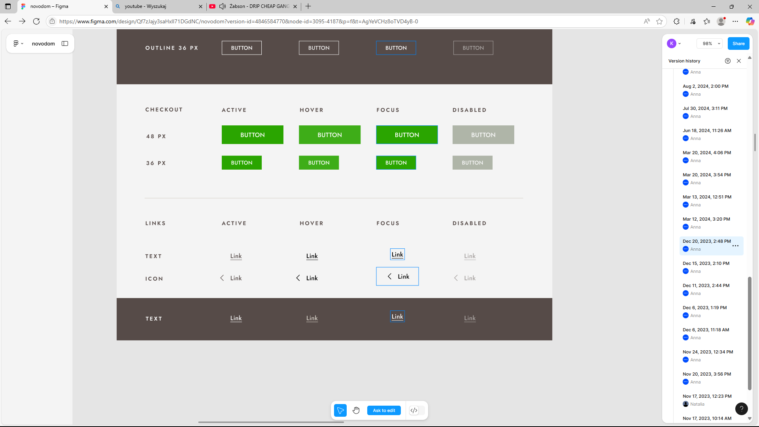
Task: Open Figma main menu icon
Action: point(18,43)
